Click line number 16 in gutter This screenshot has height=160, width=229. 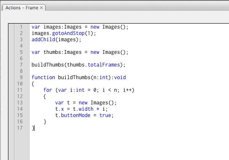tap(20, 121)
